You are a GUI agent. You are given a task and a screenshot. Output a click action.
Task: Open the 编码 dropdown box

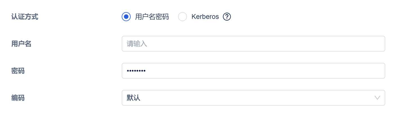click(x=253, y=98)
